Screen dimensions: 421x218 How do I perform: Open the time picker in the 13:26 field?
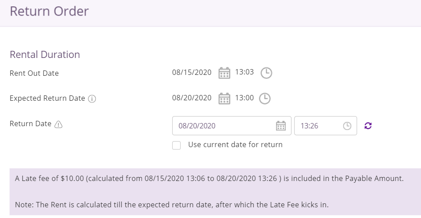pos(347,126)
